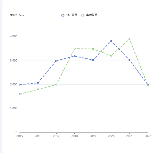The width and height of the screenshot is (153, 153).
Task: Select the green 2019 data point
Action: pos(93,49)
